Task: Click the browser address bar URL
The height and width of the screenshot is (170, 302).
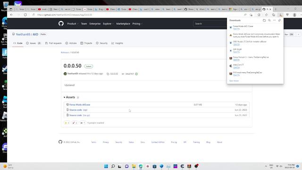Action: point(65,15)
